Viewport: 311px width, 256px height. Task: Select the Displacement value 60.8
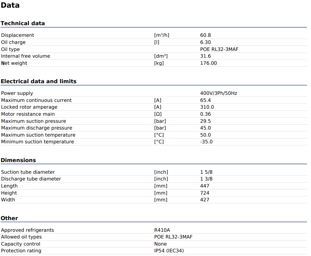point(205,35)
